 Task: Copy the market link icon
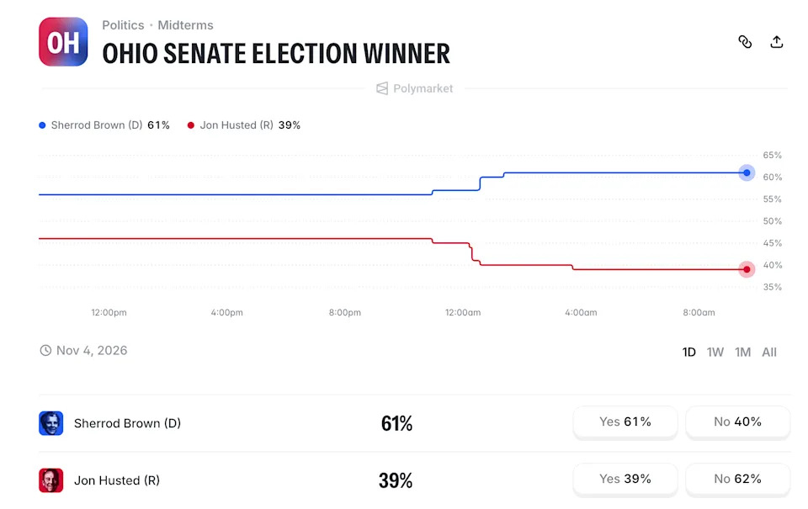(745, 42)
